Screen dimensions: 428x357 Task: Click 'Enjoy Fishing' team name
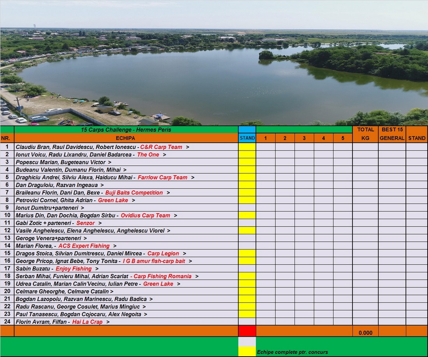point(74,269)
